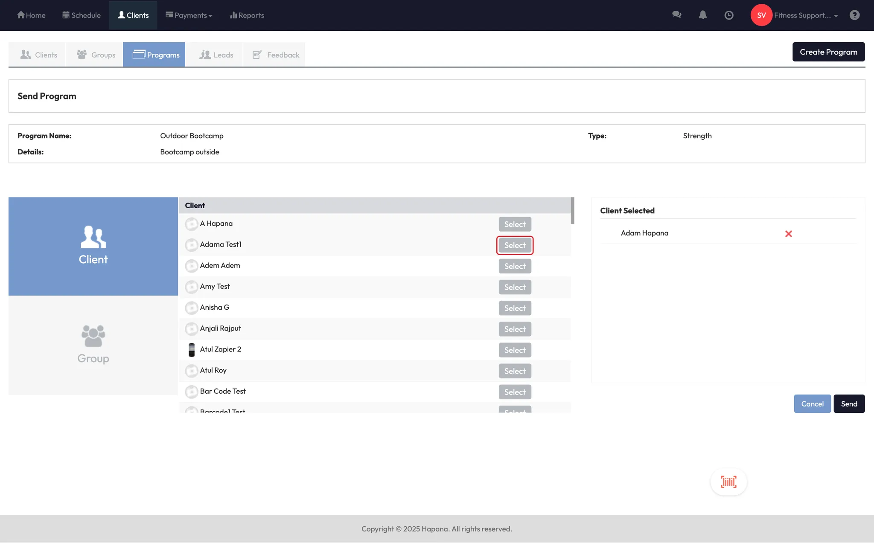Image resolution: width=874 pixels, height=543 pixels.
Task: Click the help question mark icon
Action: 854,15
